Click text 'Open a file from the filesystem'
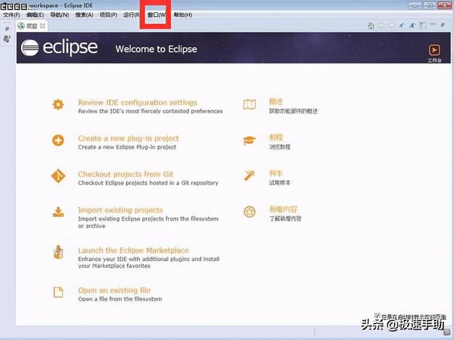 pyautogui.click(x=120, y=299)
